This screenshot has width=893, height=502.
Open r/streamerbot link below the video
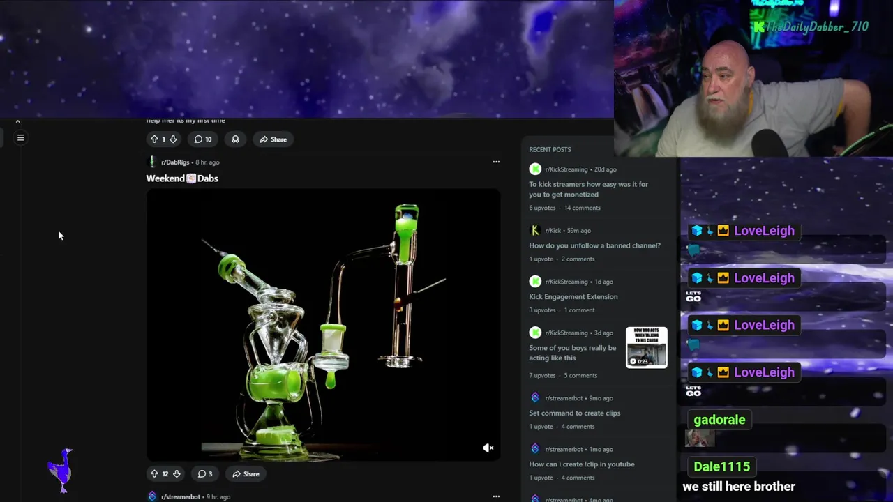coord(181,497)
